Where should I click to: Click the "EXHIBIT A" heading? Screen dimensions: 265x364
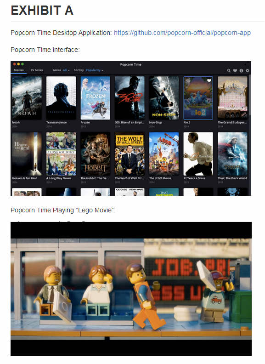point(42,11)
